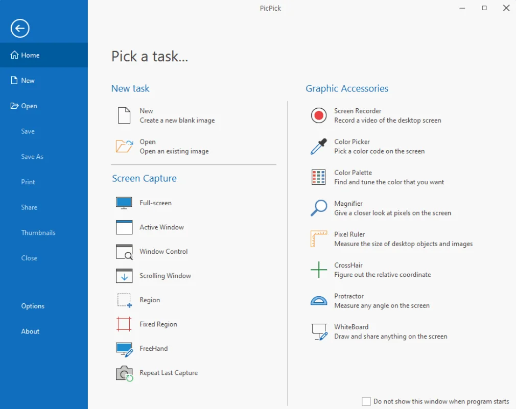The image size is (516, 409).
Task: Tick 'Do not show this window' checkbox
Action: pyautogui.click(x=366, y=401)
